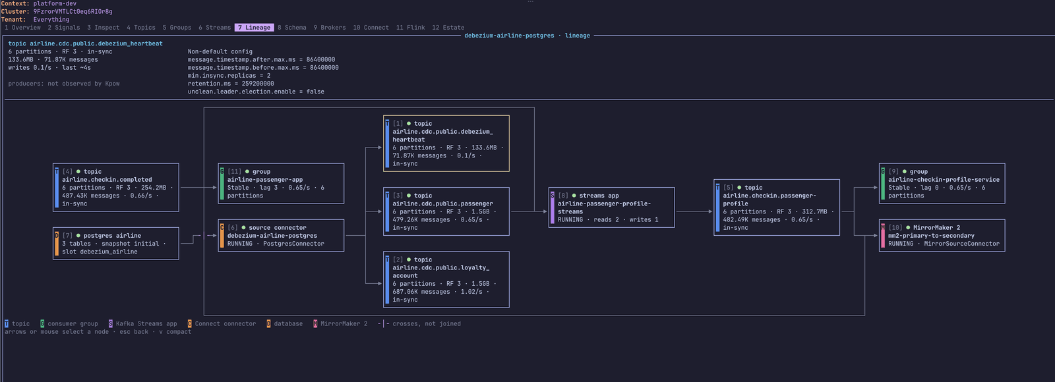Open the 3 Inspect tab

click(x=104, y=28)
